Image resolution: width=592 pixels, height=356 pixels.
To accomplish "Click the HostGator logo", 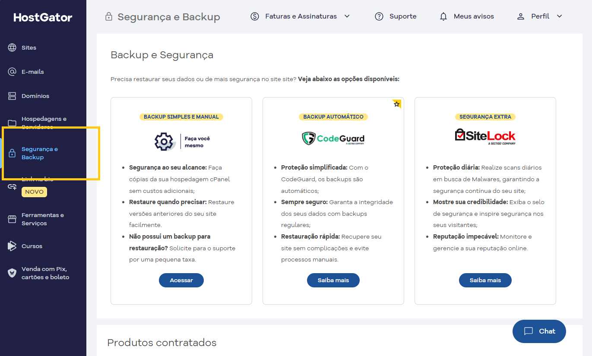I will pos(43,17).
